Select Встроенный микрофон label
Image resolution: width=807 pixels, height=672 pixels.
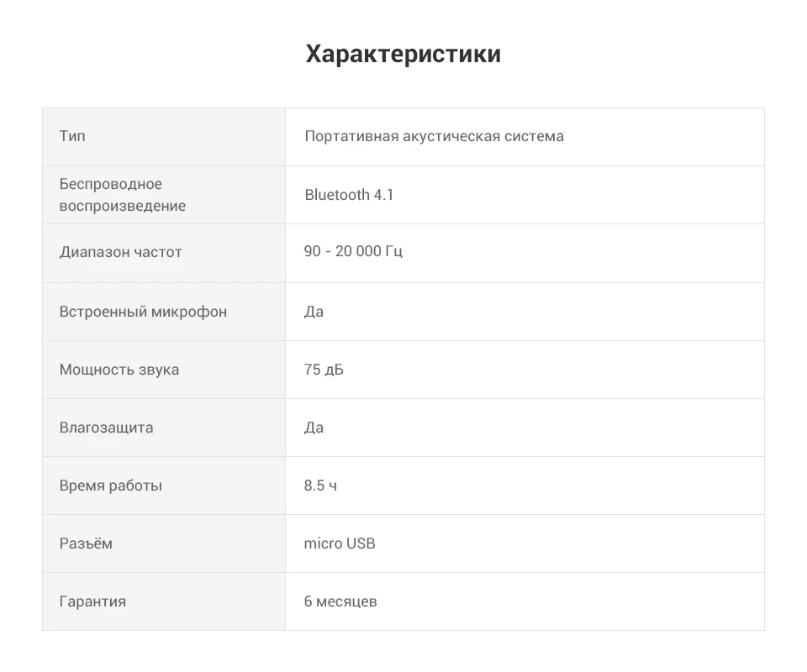pos(143,312)
